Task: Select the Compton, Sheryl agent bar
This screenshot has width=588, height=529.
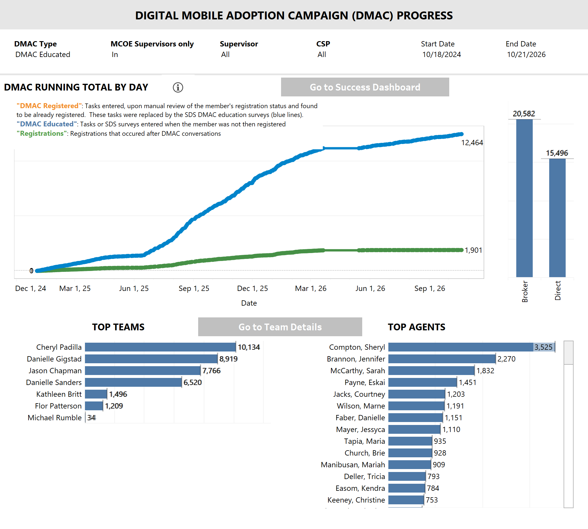Action: (x=471, y=347)
